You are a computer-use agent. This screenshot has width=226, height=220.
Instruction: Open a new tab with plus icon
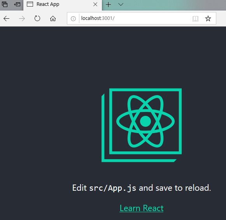point(108,5)
